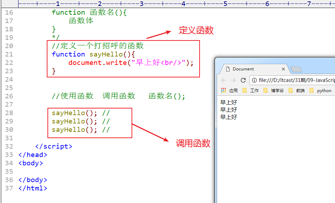Click the <body> opening tag
Image resolution: width=335 pixels, height=203 pixels.
click(31, 163)
